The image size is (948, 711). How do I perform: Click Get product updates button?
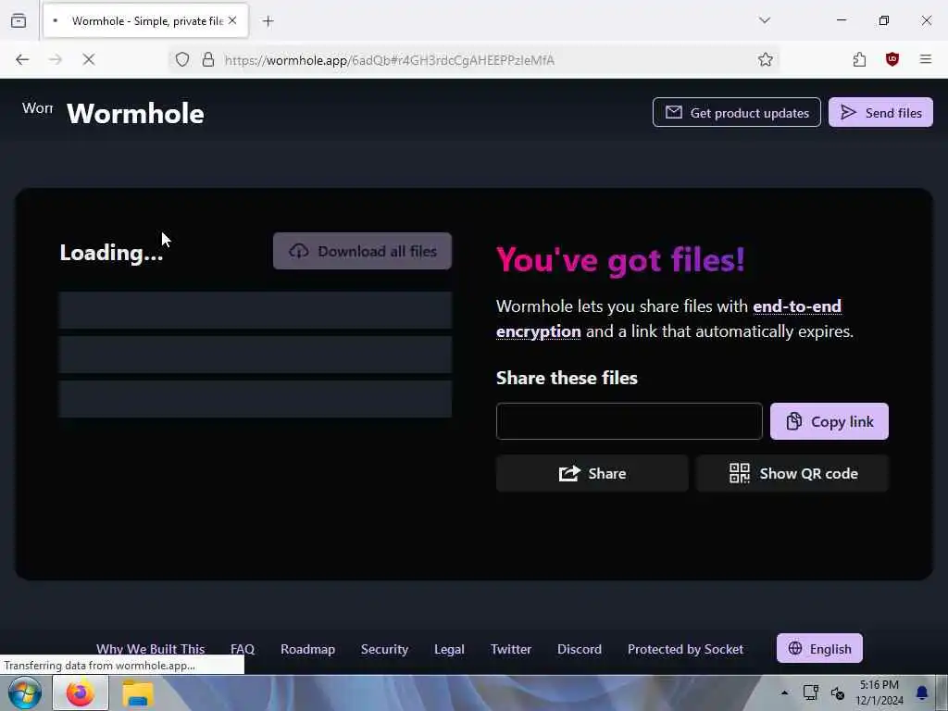point(736,112)
